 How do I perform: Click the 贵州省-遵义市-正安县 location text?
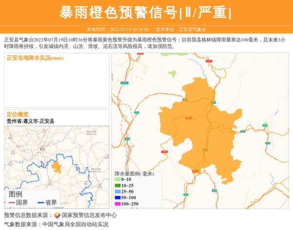pos(31,121)
